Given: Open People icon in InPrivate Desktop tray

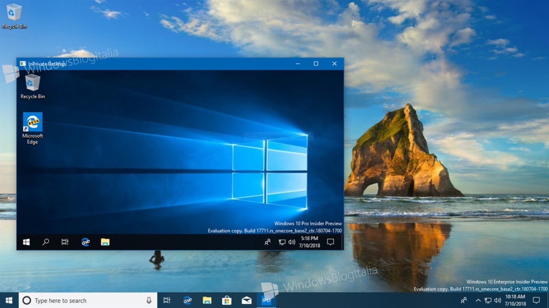Looking at the screenshot, I should (x=268, y=242).
